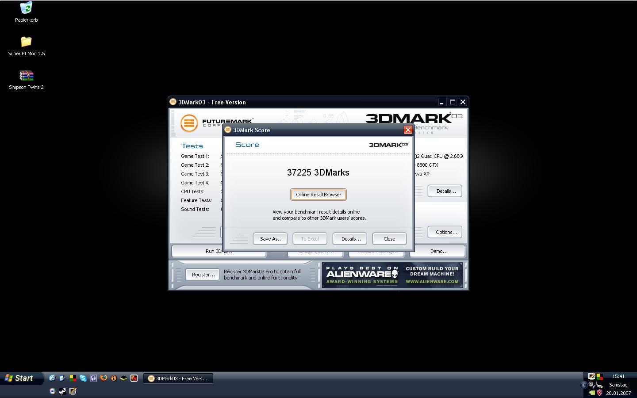Click the 3DMark03 taskbar button
Viewport: 637px width, 398px height.
178,379
